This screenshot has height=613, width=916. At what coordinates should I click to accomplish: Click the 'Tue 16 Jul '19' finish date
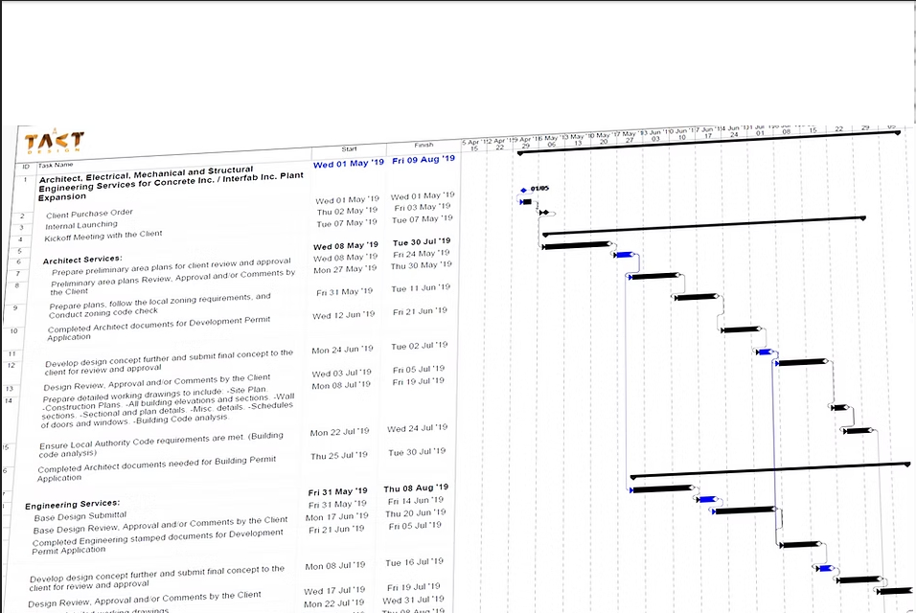pos(414,562)
